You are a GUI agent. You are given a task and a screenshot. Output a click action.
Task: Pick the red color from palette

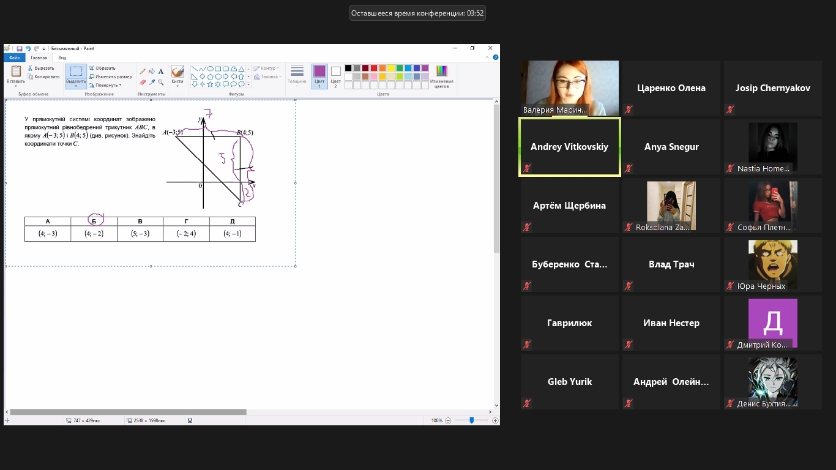point(374,68)
